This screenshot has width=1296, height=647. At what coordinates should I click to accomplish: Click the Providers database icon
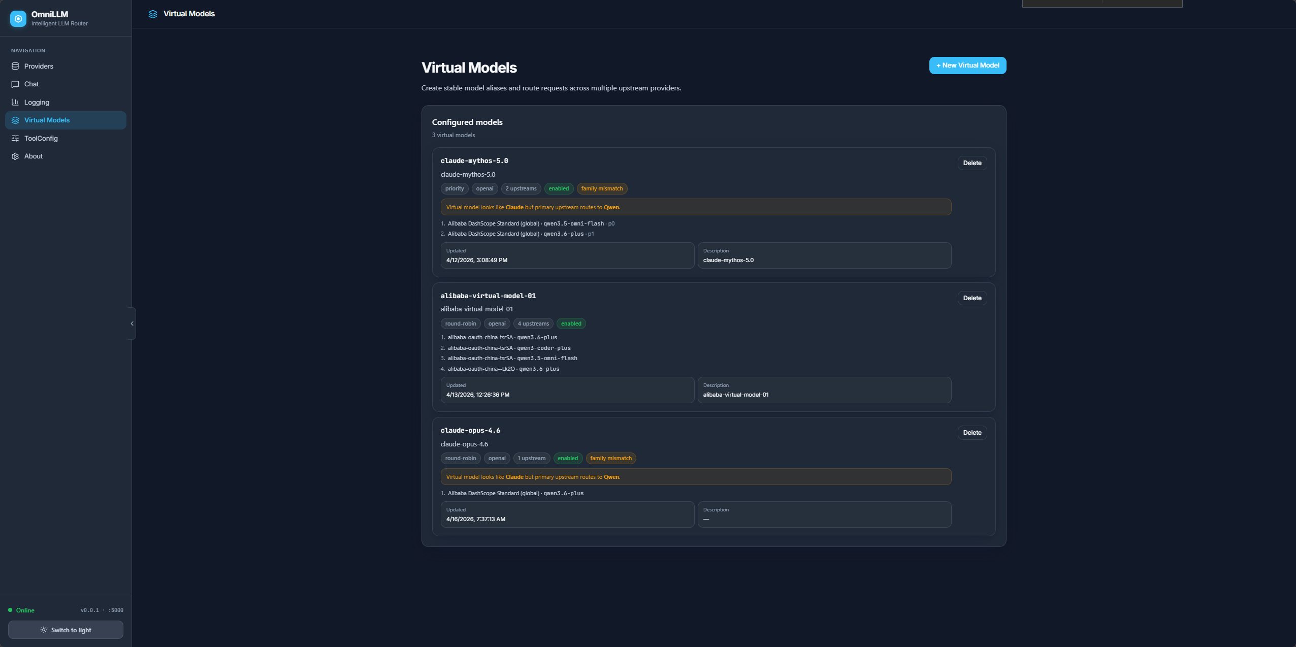pos(15,66)
